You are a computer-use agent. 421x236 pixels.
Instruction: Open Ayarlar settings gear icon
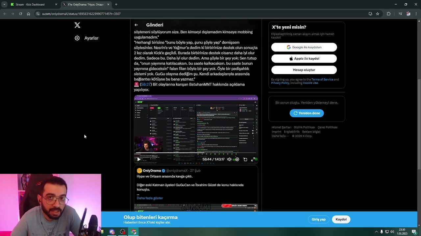click(77, 38)
